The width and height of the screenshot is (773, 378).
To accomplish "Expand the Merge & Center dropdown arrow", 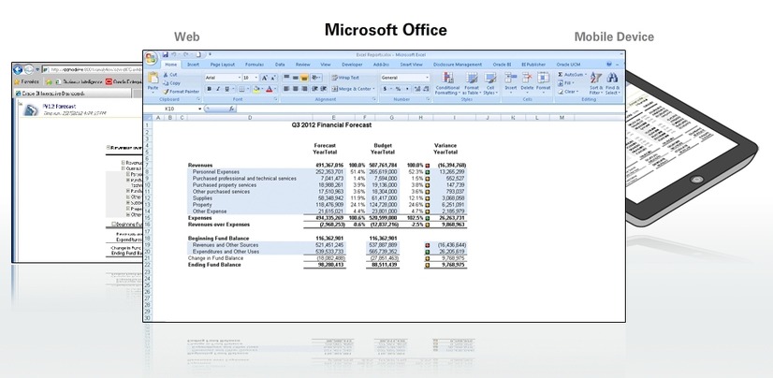I will click(373, 89).
